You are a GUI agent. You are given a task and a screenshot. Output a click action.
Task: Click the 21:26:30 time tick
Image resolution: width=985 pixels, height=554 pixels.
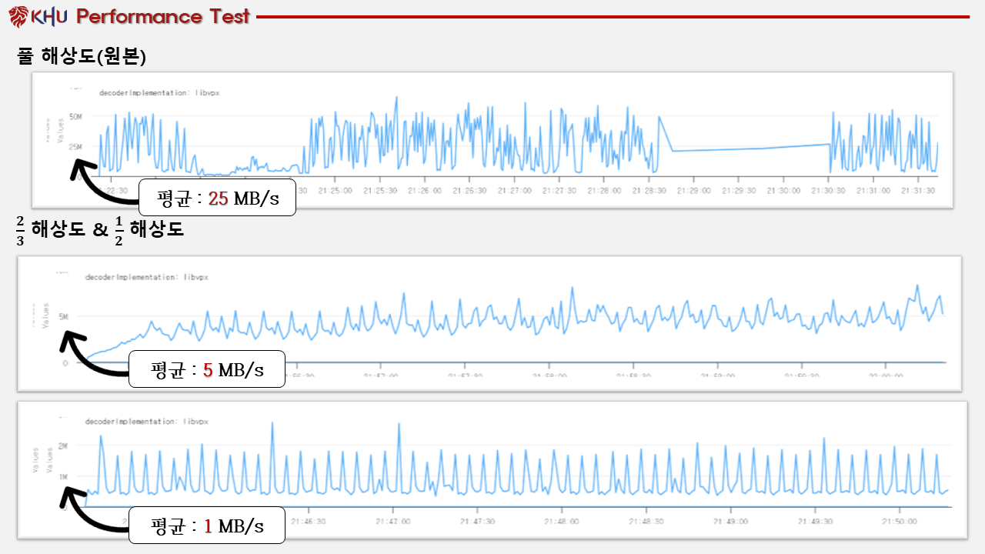point(470,190)
